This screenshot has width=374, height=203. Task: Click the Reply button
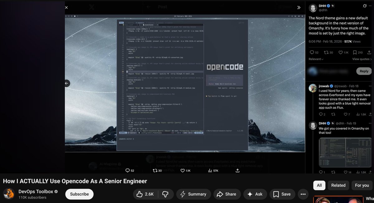364,71
